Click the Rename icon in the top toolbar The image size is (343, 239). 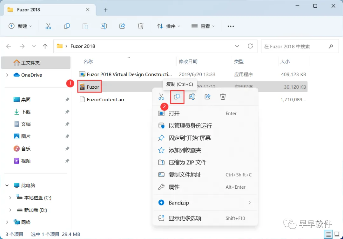pos(104,26)
